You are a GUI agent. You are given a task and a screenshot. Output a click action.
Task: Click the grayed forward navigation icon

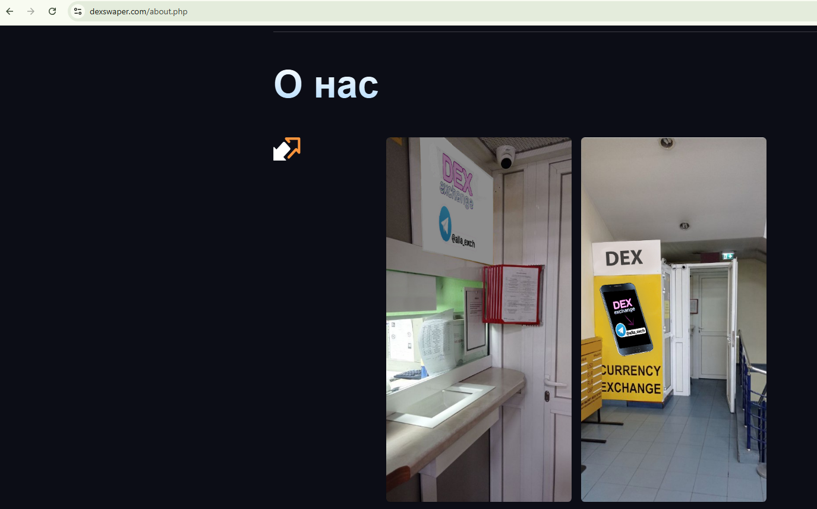pos(31,11)
